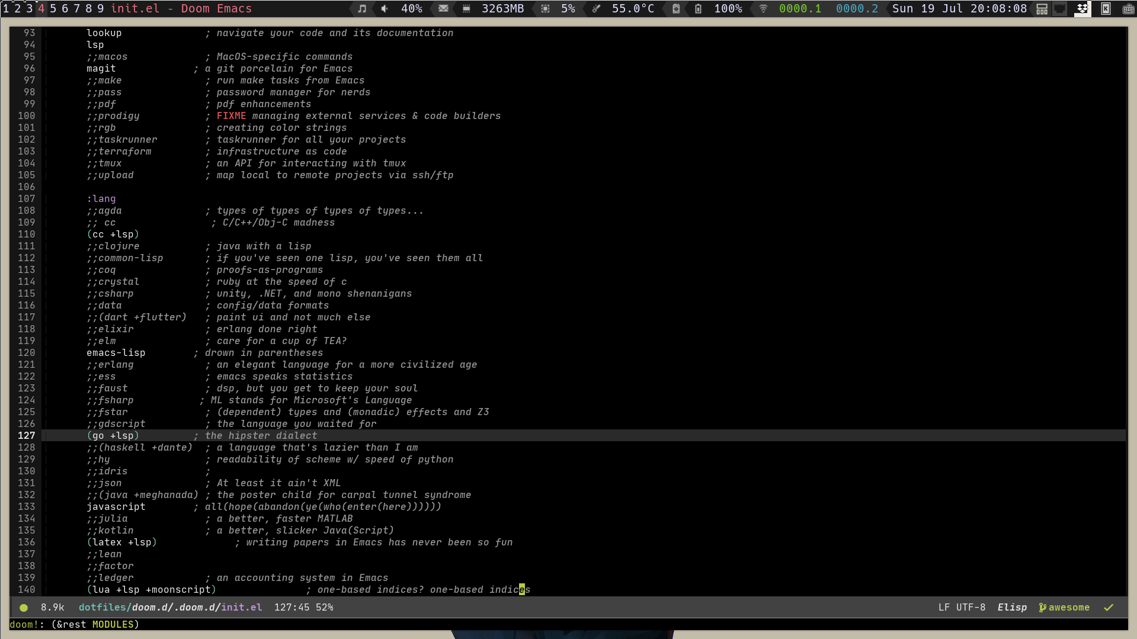
Task: Click the music note icon in top bar
Action: (362, 9)
